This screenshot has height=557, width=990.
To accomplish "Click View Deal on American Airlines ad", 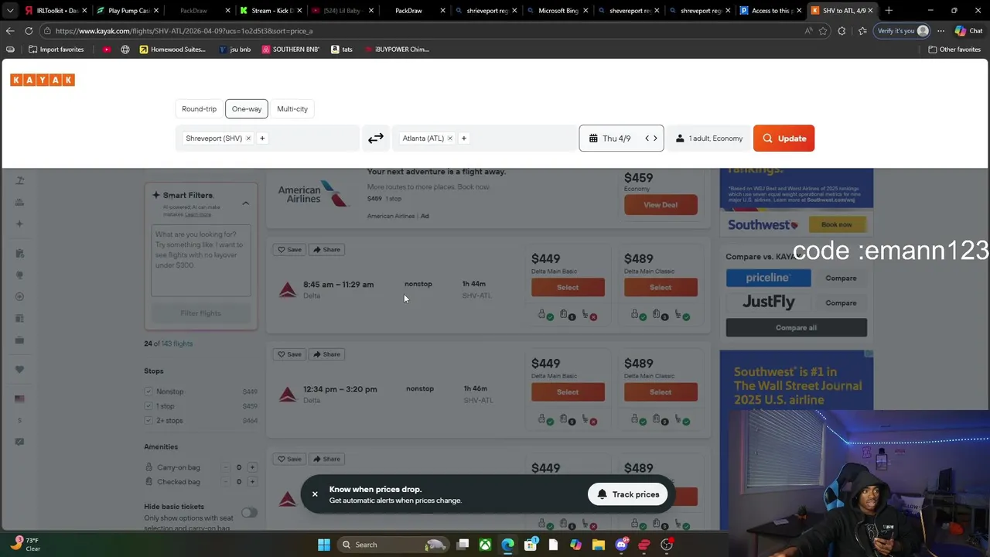I will (x=661, y=205).
